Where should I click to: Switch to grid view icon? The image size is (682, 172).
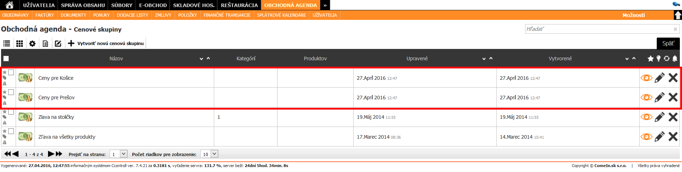tap(20, 44)
